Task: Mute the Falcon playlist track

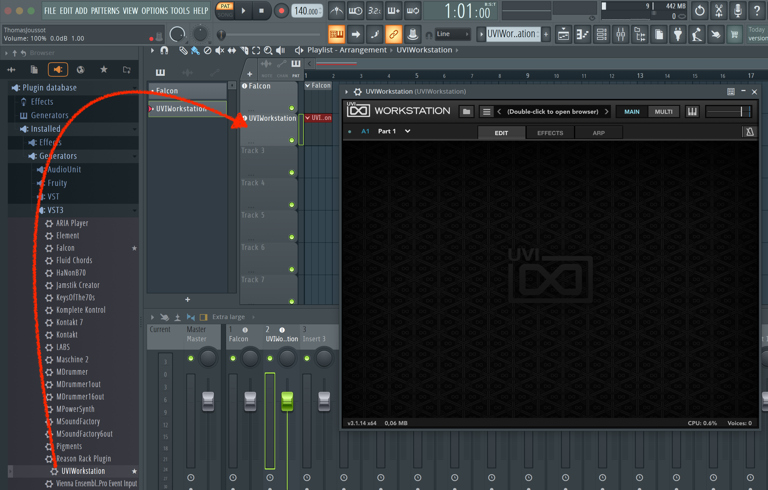Action: tap(292, 108)
